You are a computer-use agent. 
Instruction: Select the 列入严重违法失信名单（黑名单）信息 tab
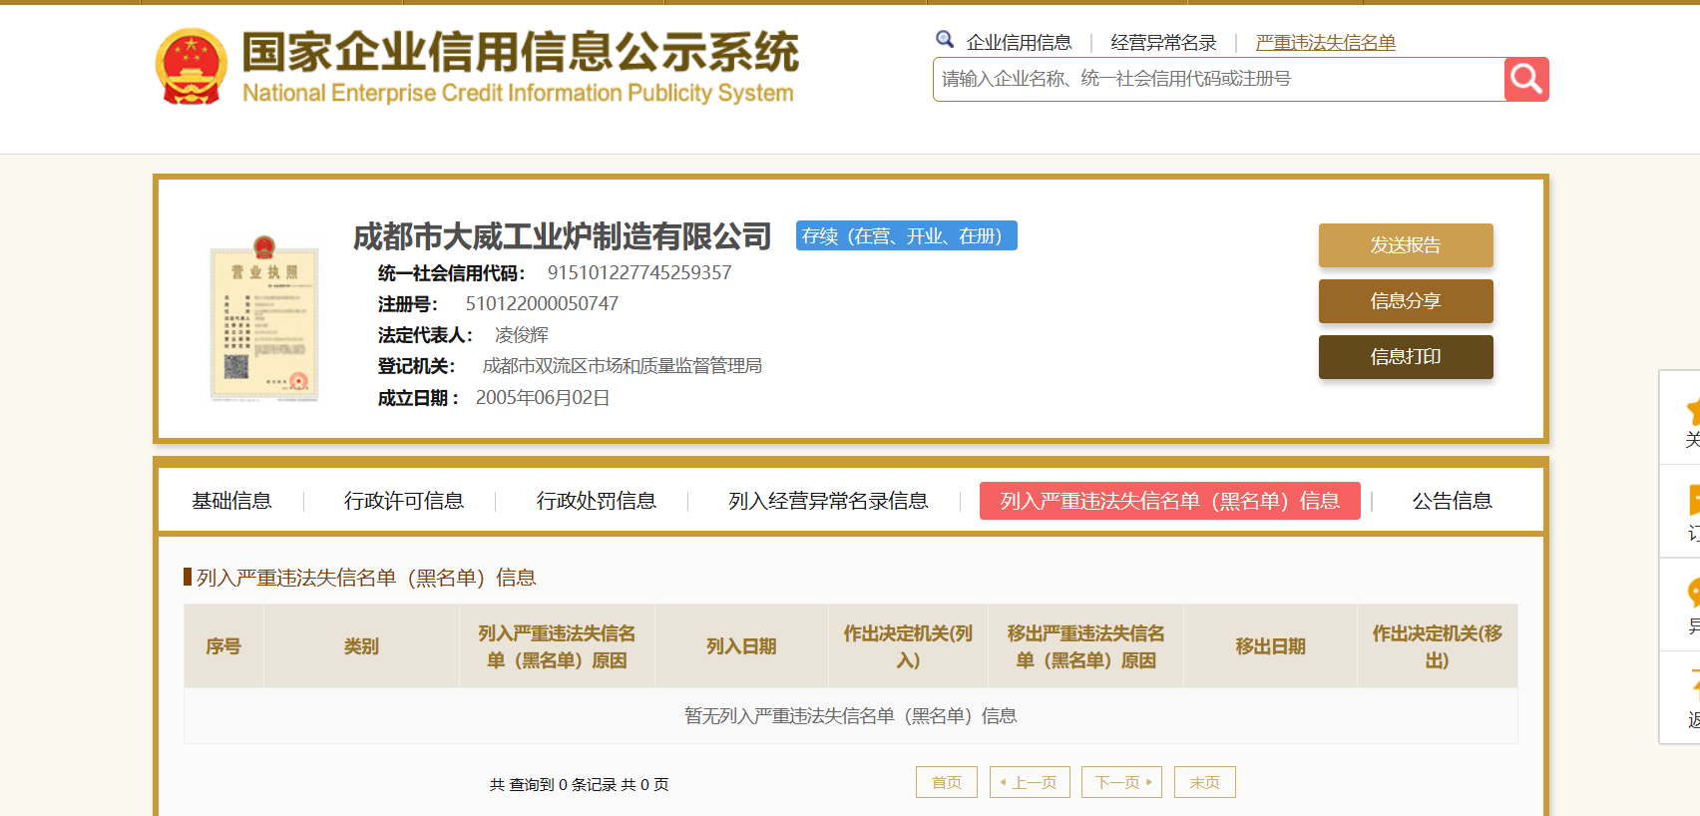tap(1170, 501)
